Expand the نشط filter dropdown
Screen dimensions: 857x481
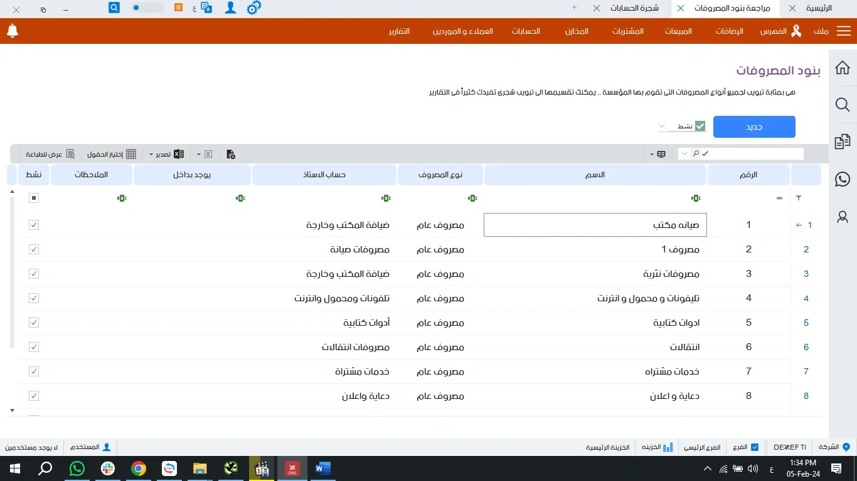pos(663,126)
